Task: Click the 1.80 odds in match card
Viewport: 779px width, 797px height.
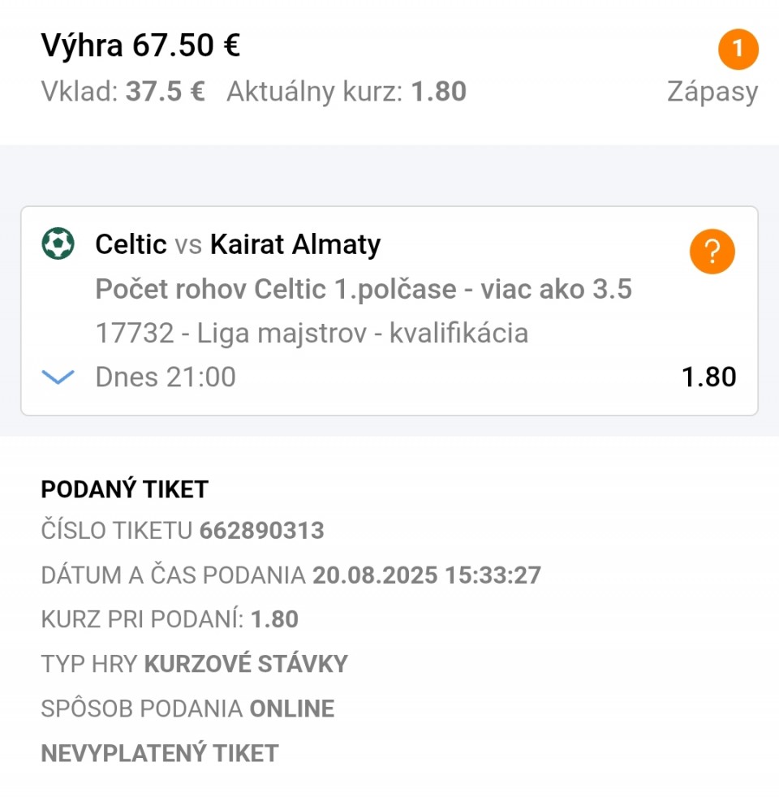Action: 709,377
